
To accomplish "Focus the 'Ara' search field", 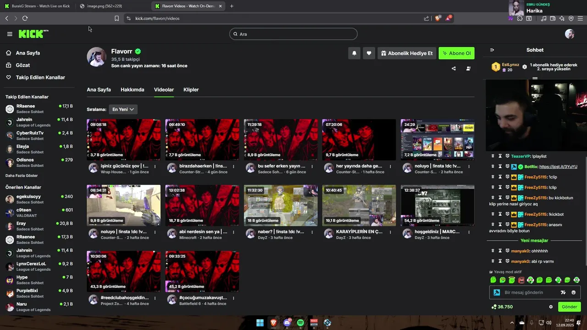I will click(x=293, y=34).
